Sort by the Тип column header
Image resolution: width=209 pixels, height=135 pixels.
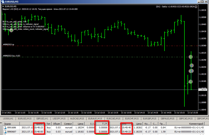tap(48, 124)
